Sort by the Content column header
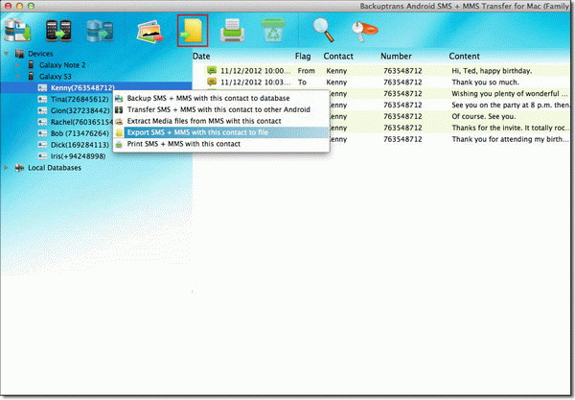 tap(464, 57)
